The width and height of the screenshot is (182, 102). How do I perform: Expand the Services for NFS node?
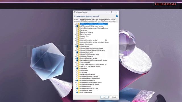click(x=75, y=62)
